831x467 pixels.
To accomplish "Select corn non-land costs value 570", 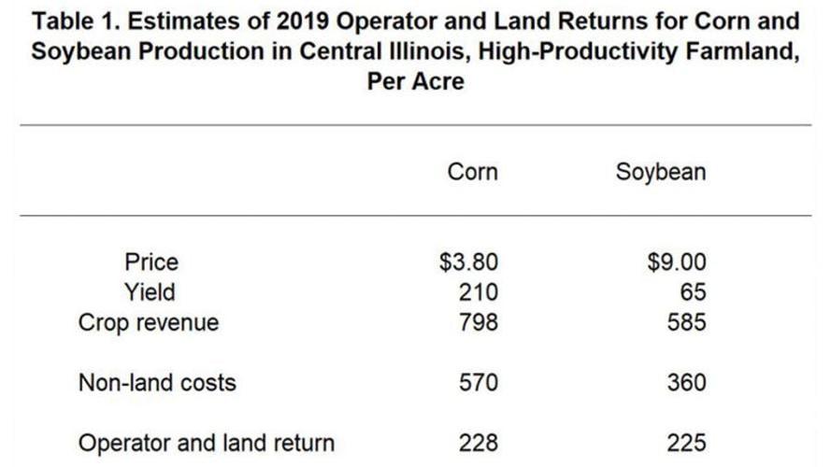I will [480, 382].
